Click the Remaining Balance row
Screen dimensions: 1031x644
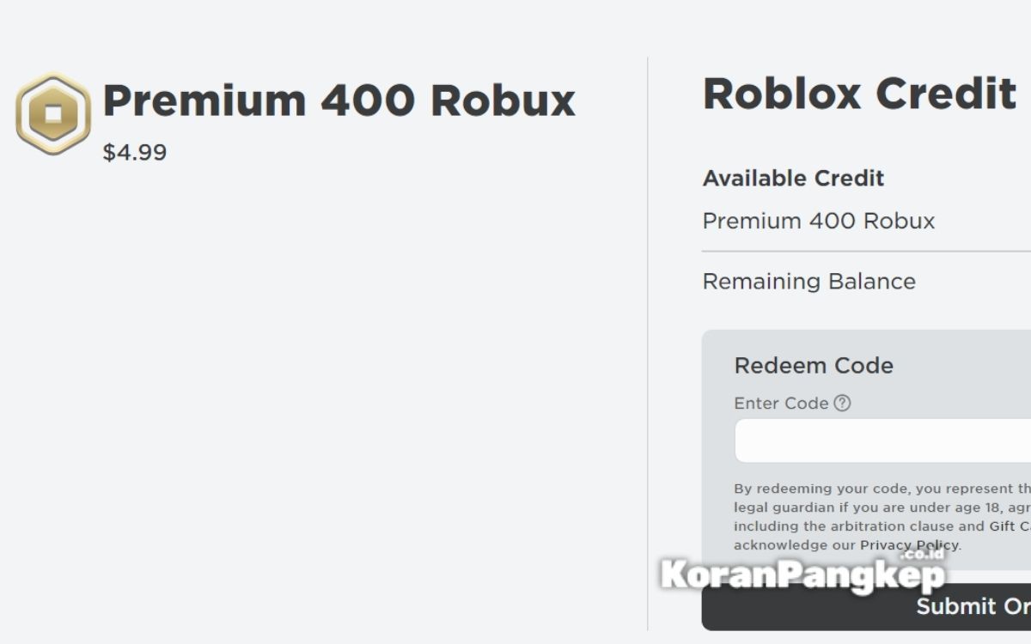point(808,282)
